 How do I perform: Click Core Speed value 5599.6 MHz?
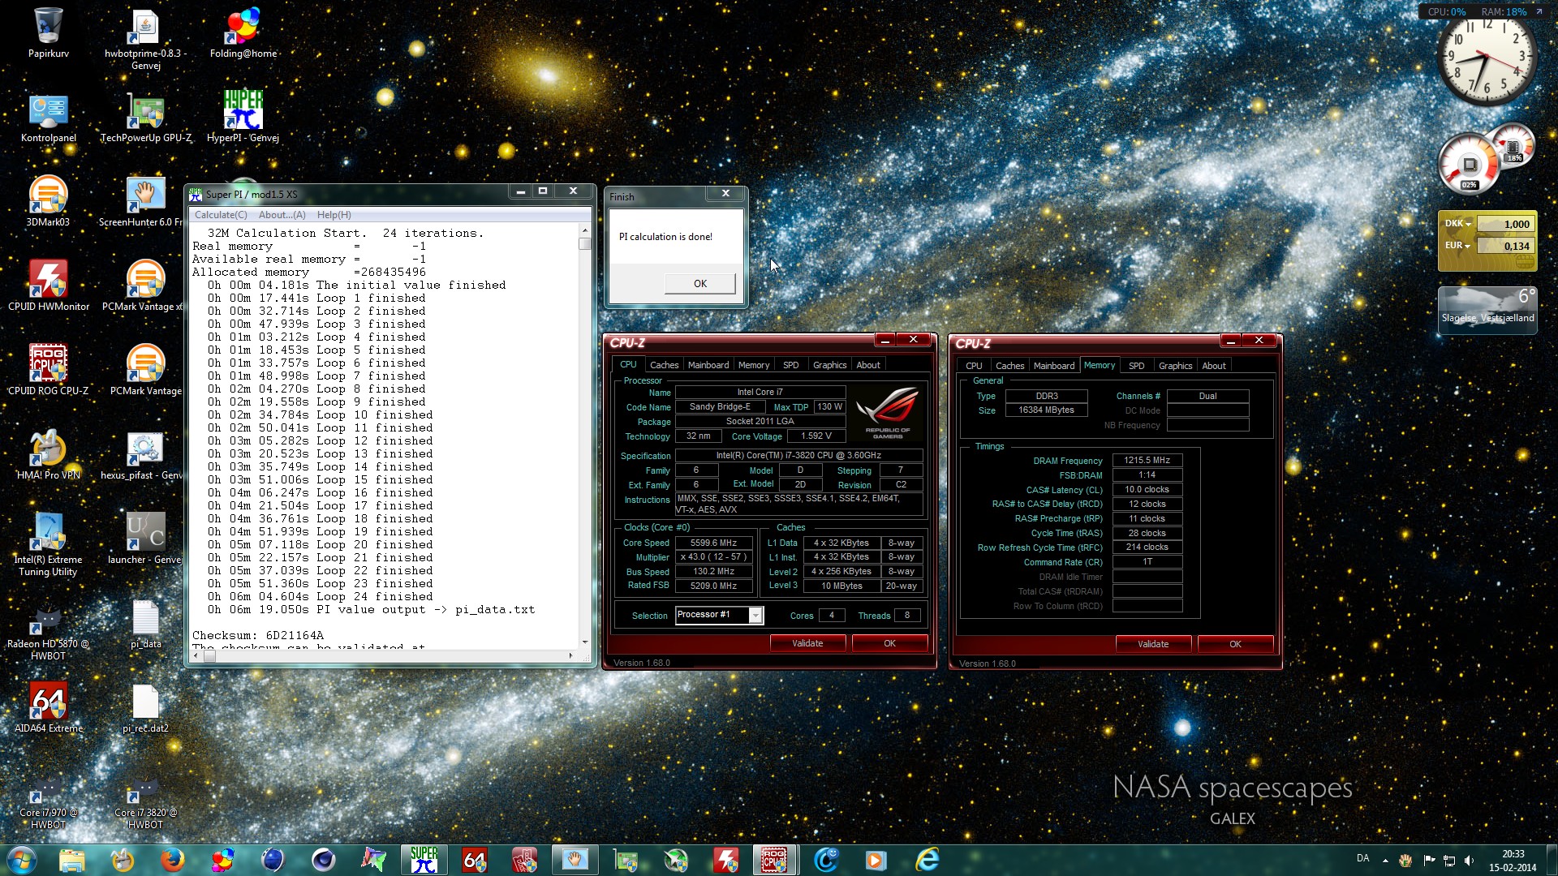[x=713, y=543]
